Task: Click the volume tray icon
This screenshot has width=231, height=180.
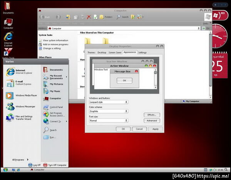Action: click(214, 170)
